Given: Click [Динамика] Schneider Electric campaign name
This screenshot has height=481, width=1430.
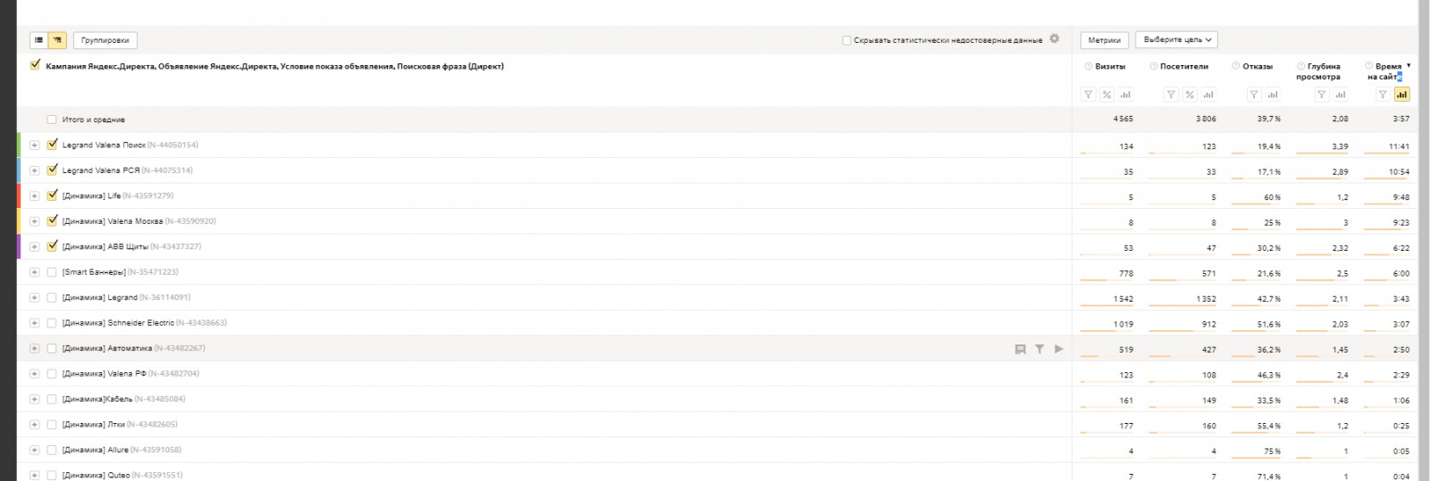Looking at the screenshot, I should pyautogui.click(x=118, y=323).
